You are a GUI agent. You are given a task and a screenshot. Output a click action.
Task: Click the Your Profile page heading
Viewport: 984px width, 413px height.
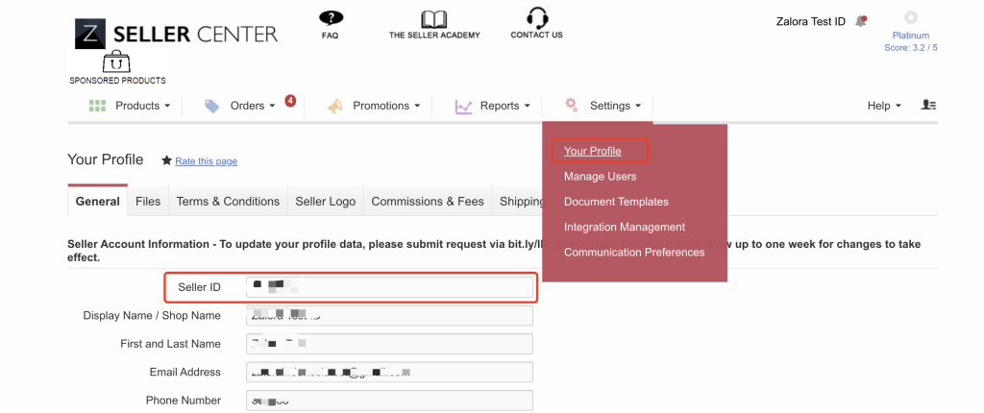coord(106,159)
